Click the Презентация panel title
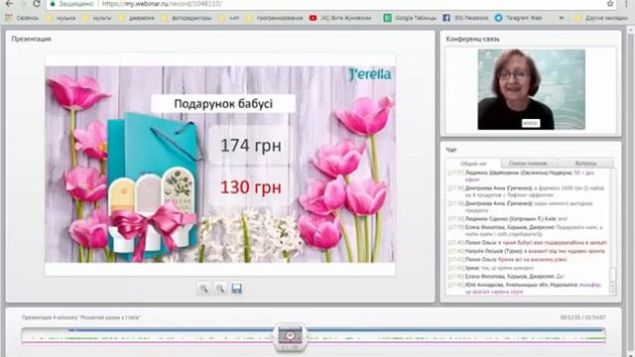Screen dimensions: 635x357 pos(31,39)
